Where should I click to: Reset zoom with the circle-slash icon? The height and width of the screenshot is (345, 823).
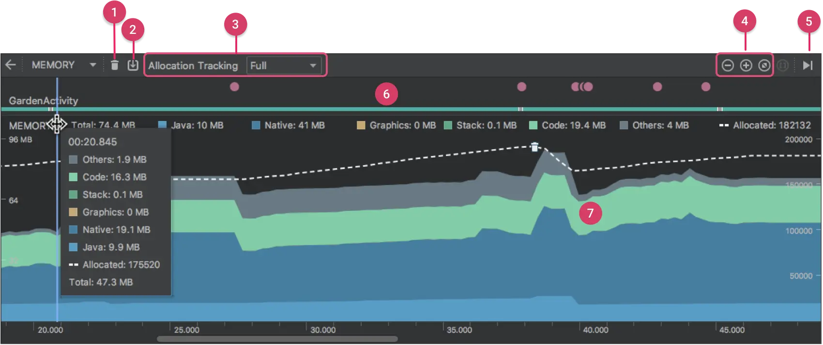pyautogui.click(x=764, y=65)
